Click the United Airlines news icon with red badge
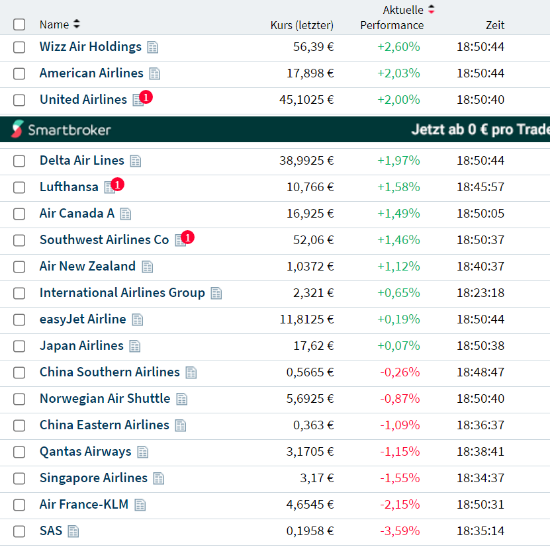This screenshot has height=549, width=550. coord(138,100)
